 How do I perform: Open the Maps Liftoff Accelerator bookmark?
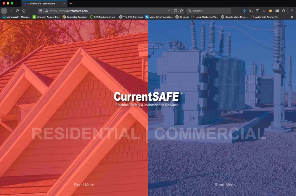coord(159,17)
